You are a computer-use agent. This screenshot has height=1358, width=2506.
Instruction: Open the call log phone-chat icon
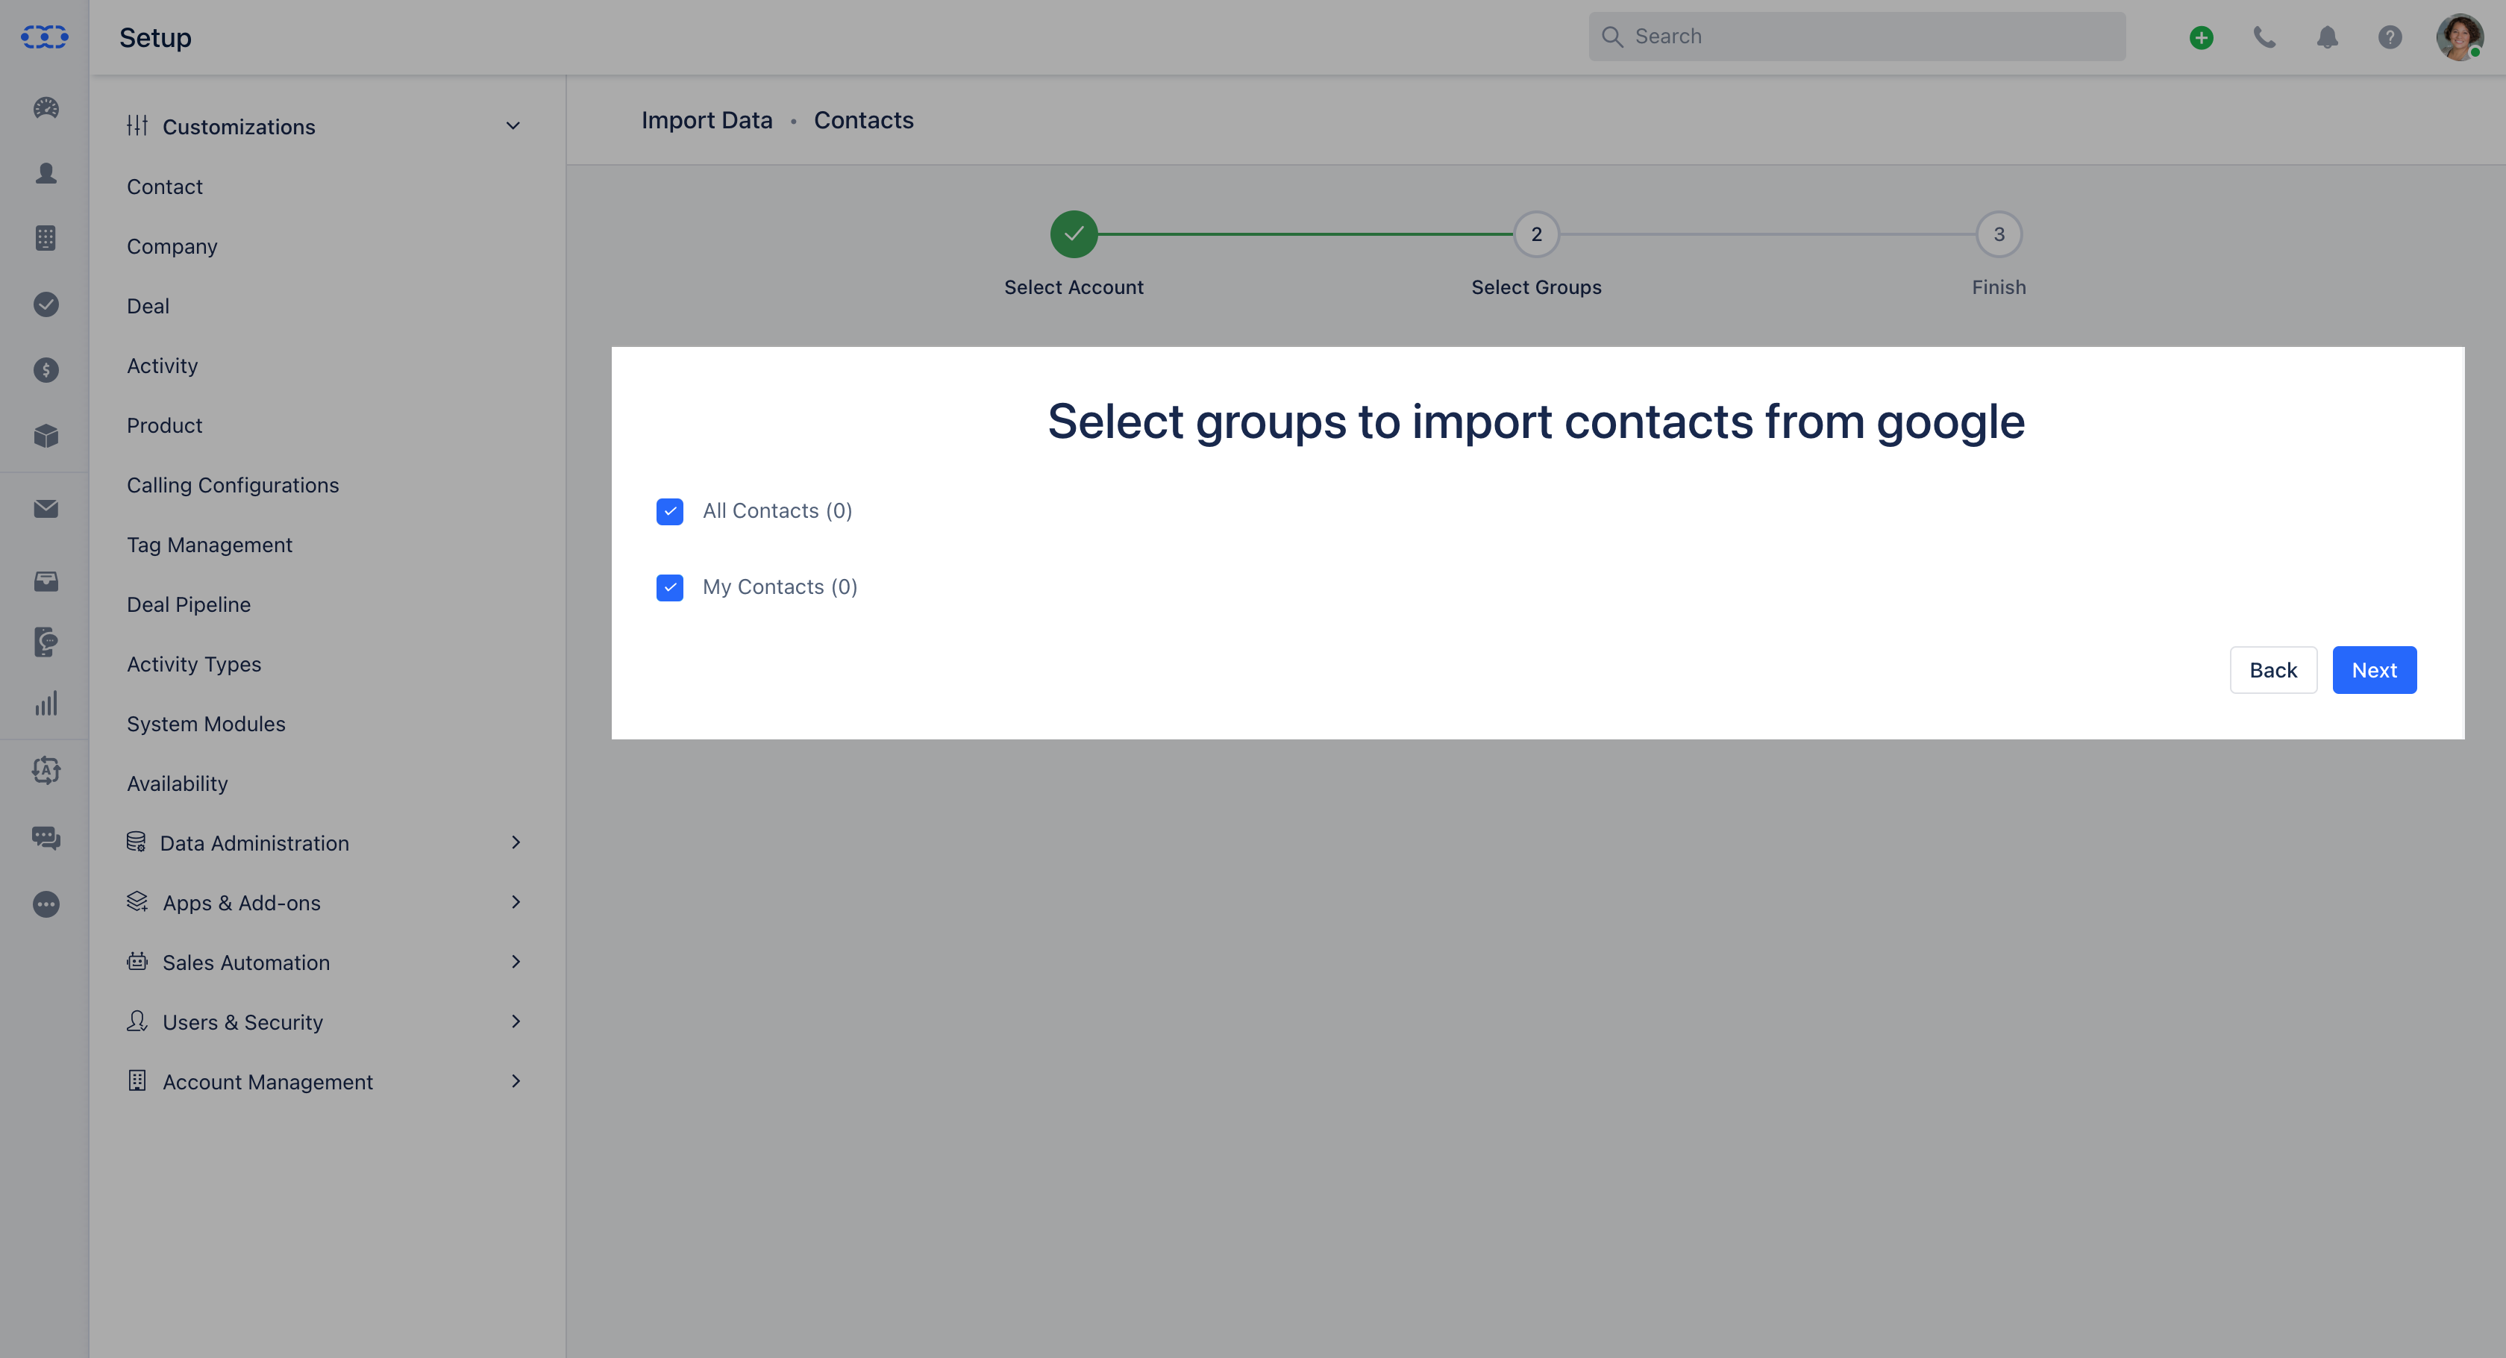click(x=46, y=642)
